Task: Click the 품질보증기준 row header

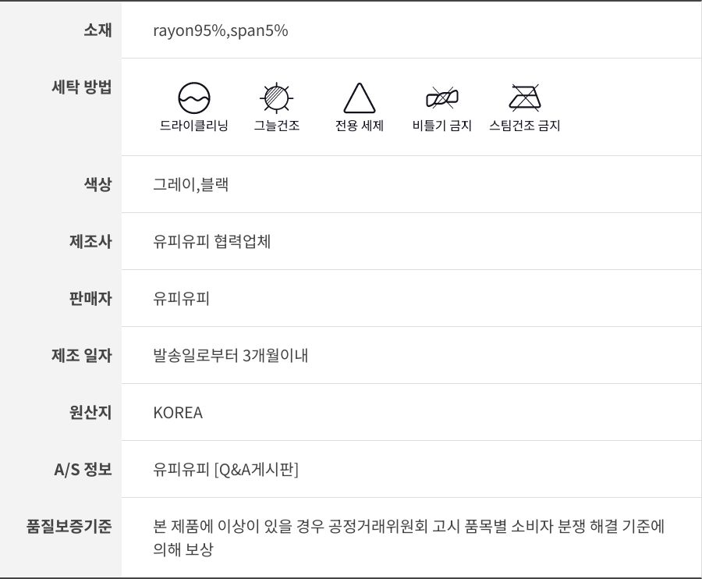Action: pyautogui.click(x=69, y=526)
